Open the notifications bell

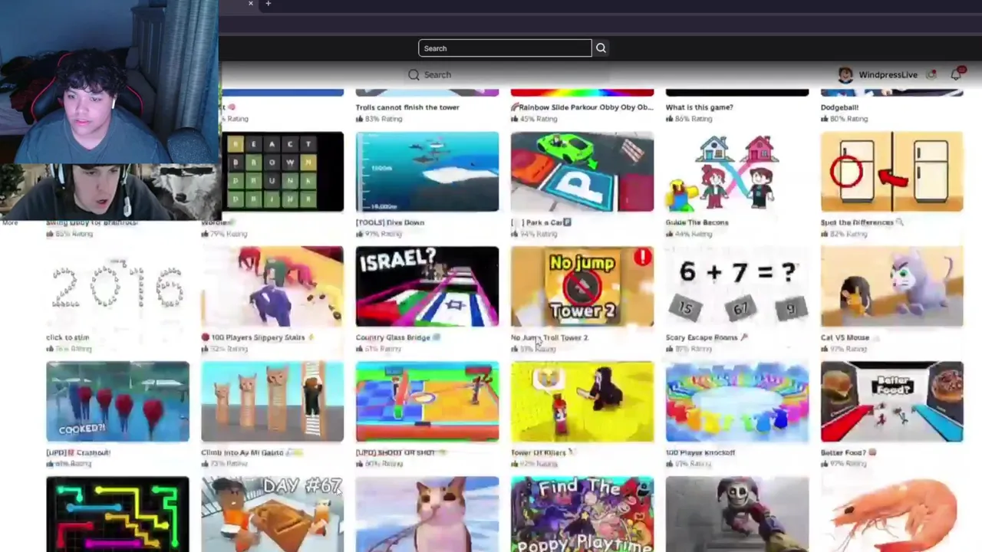tap(956, 74)
